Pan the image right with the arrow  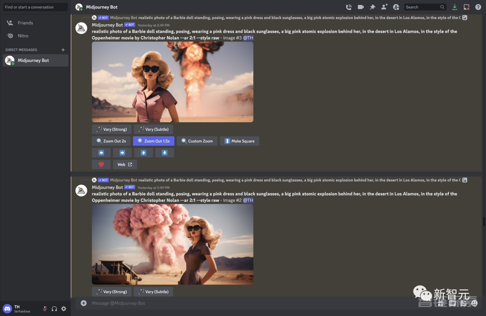coord(122,153)
